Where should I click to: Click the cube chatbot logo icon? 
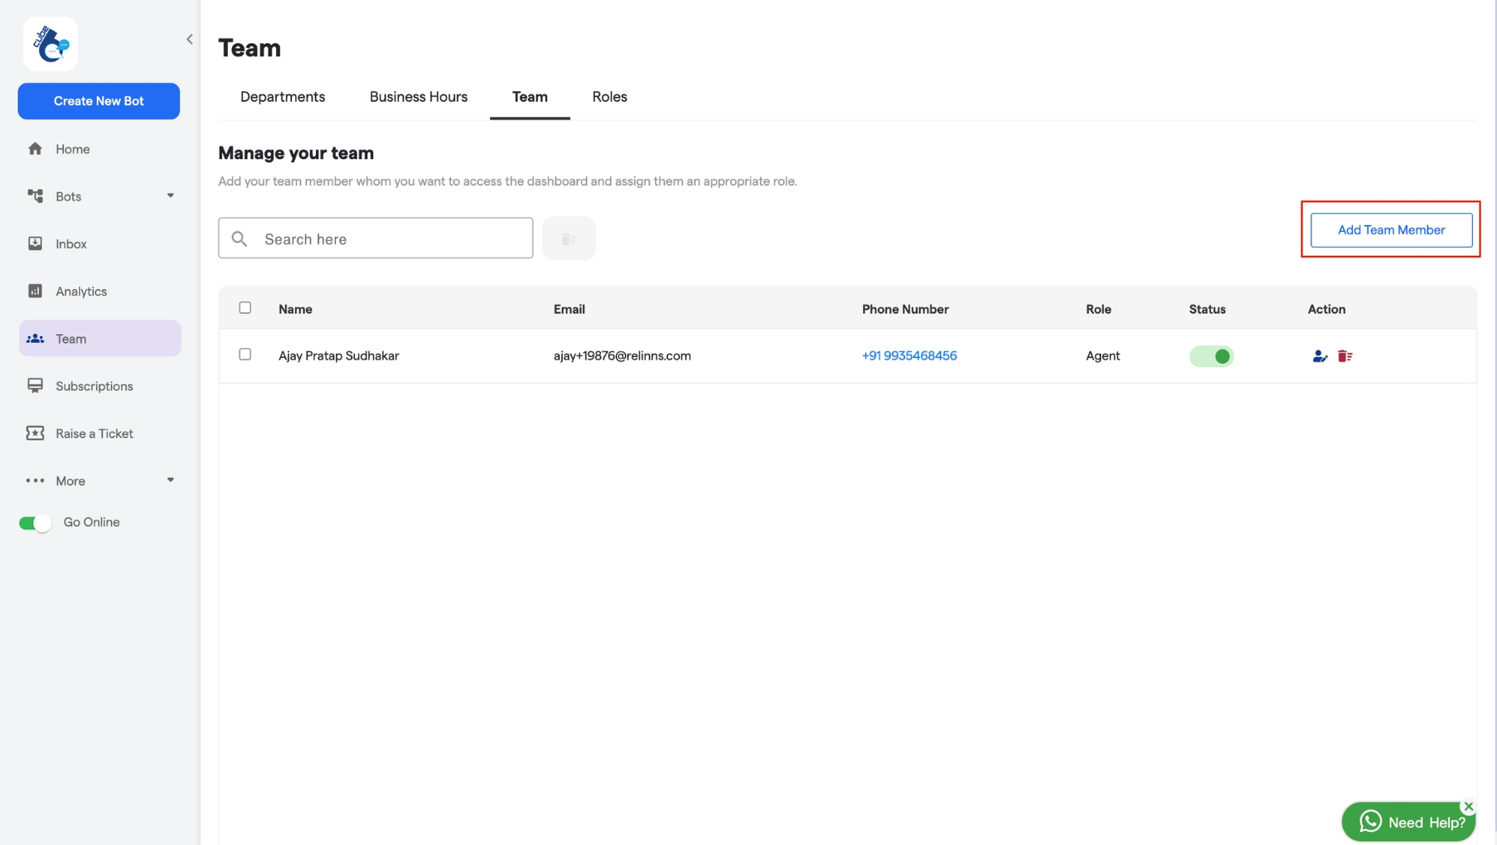point(51,44)
